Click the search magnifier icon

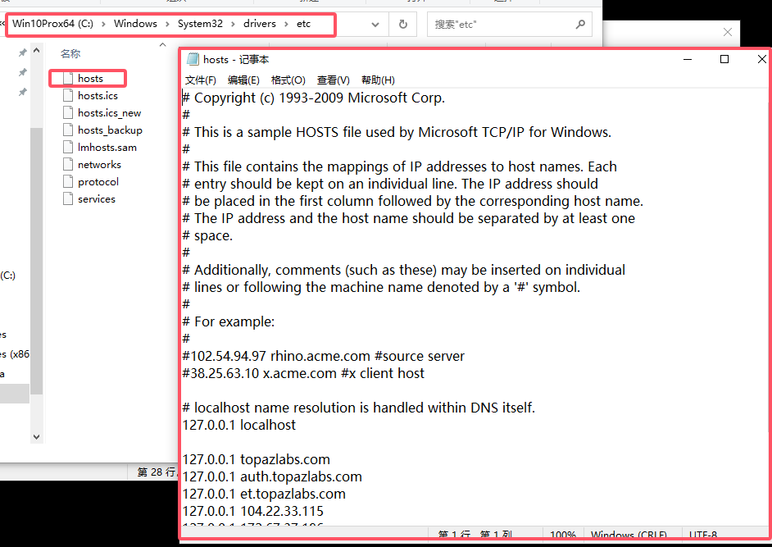[580, 24]
